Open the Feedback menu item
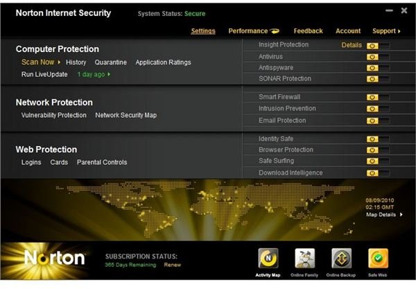This screenshot has height=289, width=416. click(308, 31)
